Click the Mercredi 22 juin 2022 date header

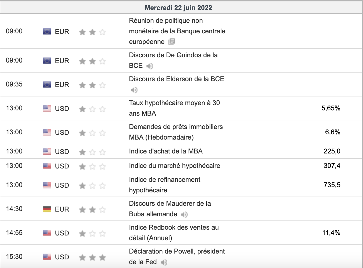point(178,8)
